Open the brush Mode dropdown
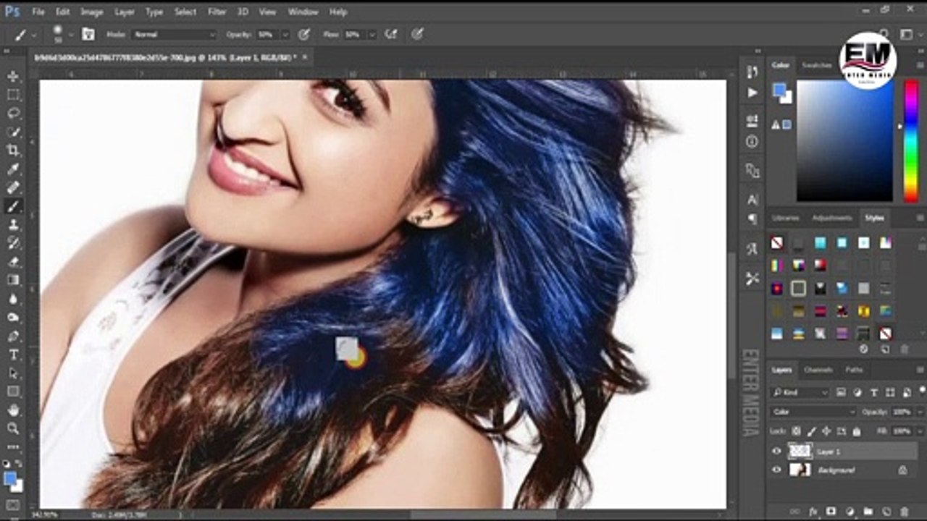This screenshot has width=927, height=521. click(x=174, y=34)
